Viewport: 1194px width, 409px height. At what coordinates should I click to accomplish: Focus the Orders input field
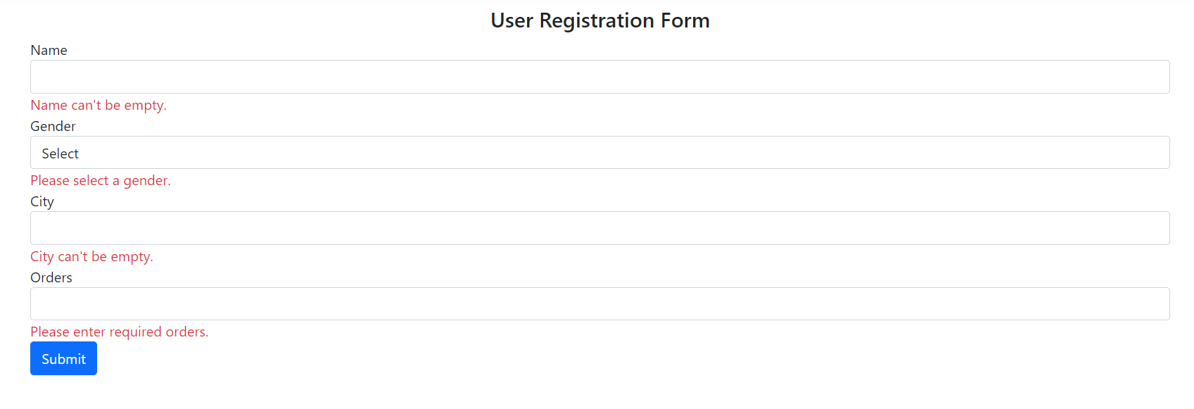[599, 304]
